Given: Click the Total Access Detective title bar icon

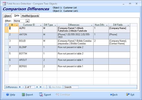Looking at the screenshot, I should [4, 4].
